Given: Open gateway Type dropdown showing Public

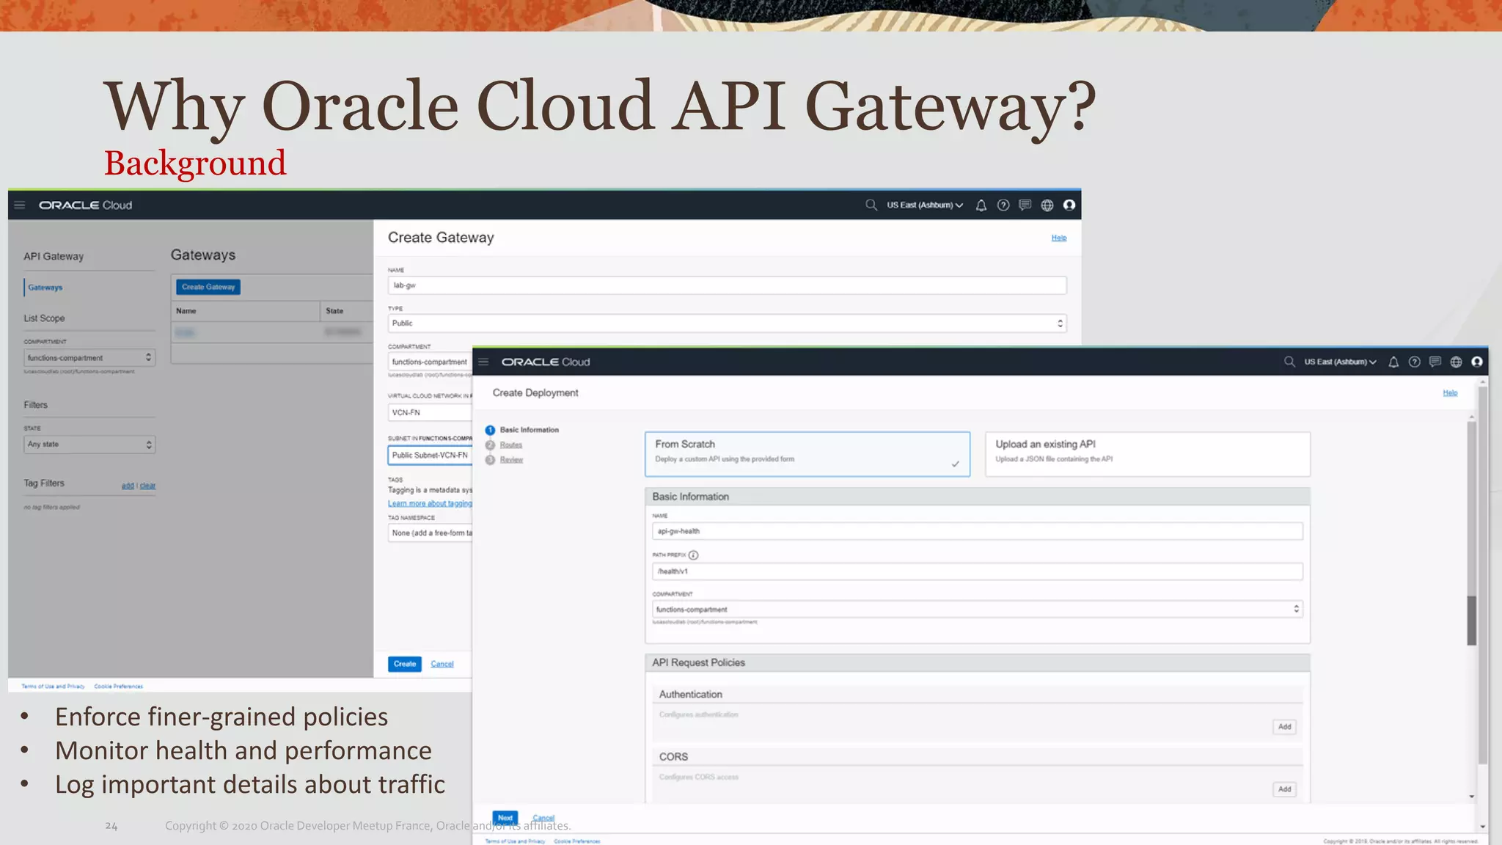Looking at the screenshot, I should pyautogui.click(x=727, y=323).
